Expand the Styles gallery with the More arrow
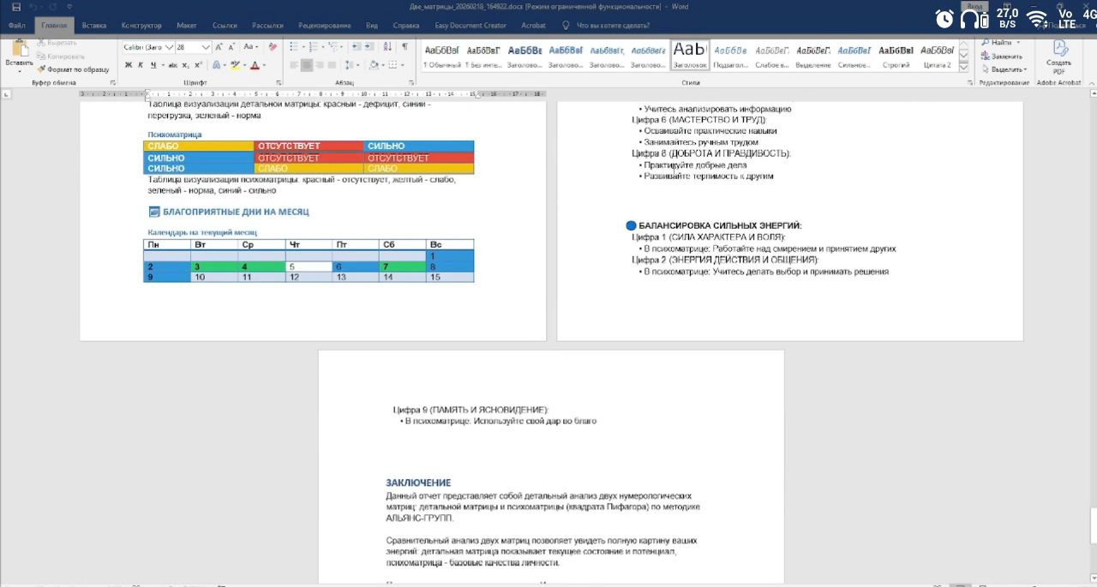Screen dimensions: 1097x587 963,68
